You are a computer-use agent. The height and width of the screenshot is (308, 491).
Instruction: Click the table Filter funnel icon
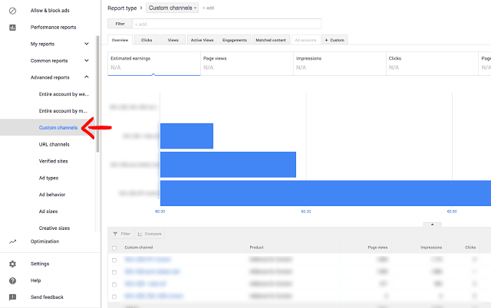[115, 234]
